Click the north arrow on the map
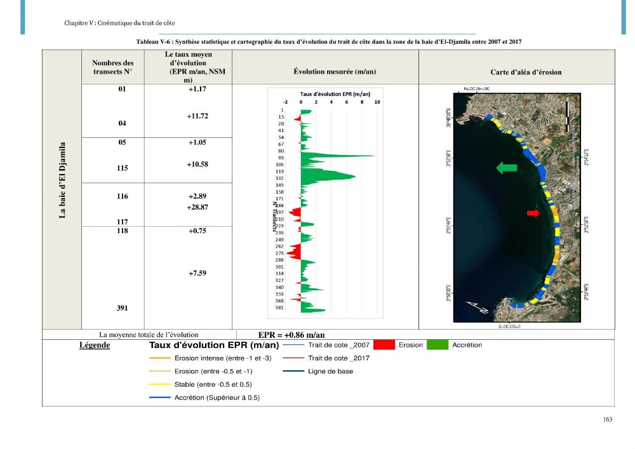Screen dimensions: 635x449 tap(477, 307)
